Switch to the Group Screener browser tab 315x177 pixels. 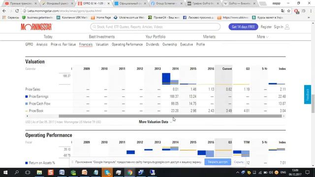[x=166, y=3]
